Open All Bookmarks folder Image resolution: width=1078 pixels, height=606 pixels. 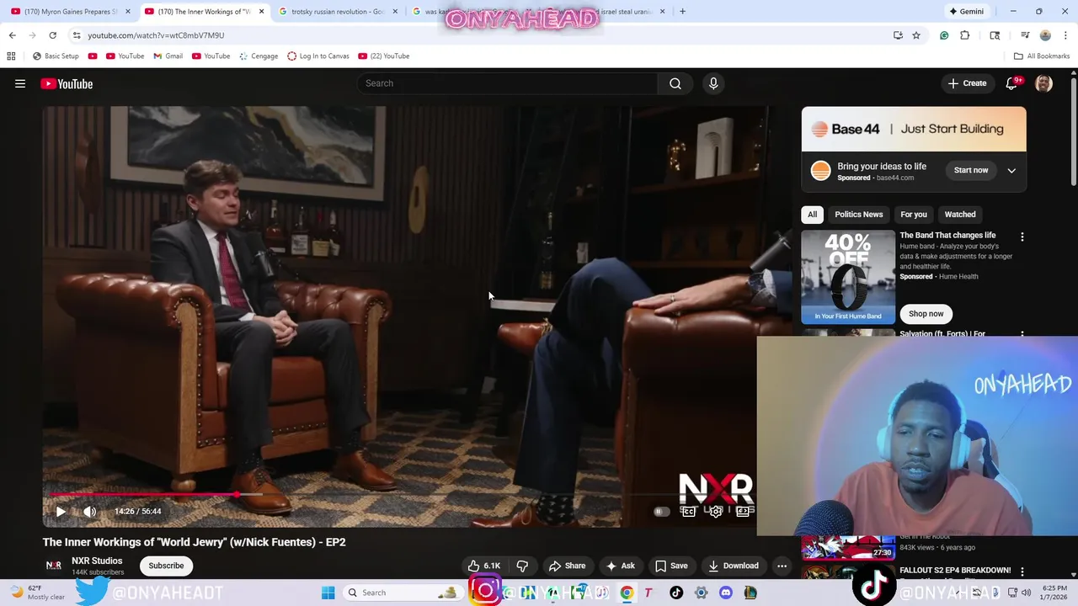pyautogui.click(x=1042, y=56)
